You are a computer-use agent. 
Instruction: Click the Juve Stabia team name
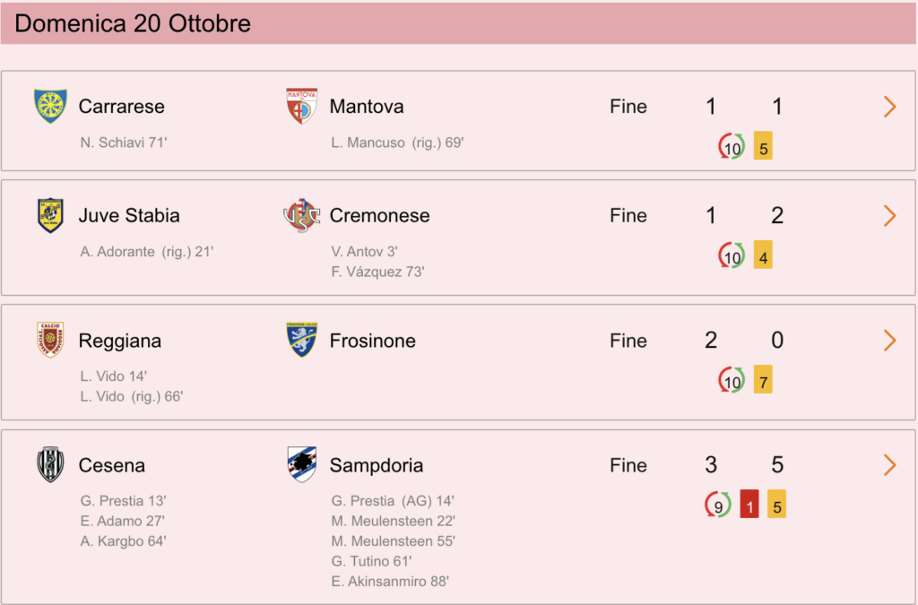click(x=129, y=215)
